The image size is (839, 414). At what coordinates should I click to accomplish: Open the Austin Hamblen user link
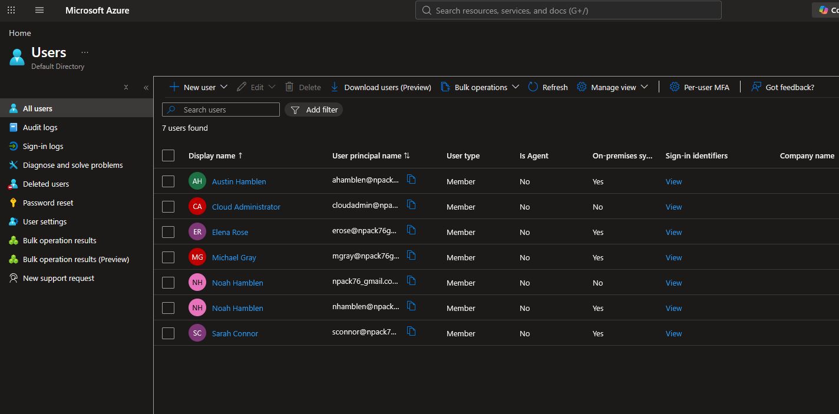click(x=239, y=181)
